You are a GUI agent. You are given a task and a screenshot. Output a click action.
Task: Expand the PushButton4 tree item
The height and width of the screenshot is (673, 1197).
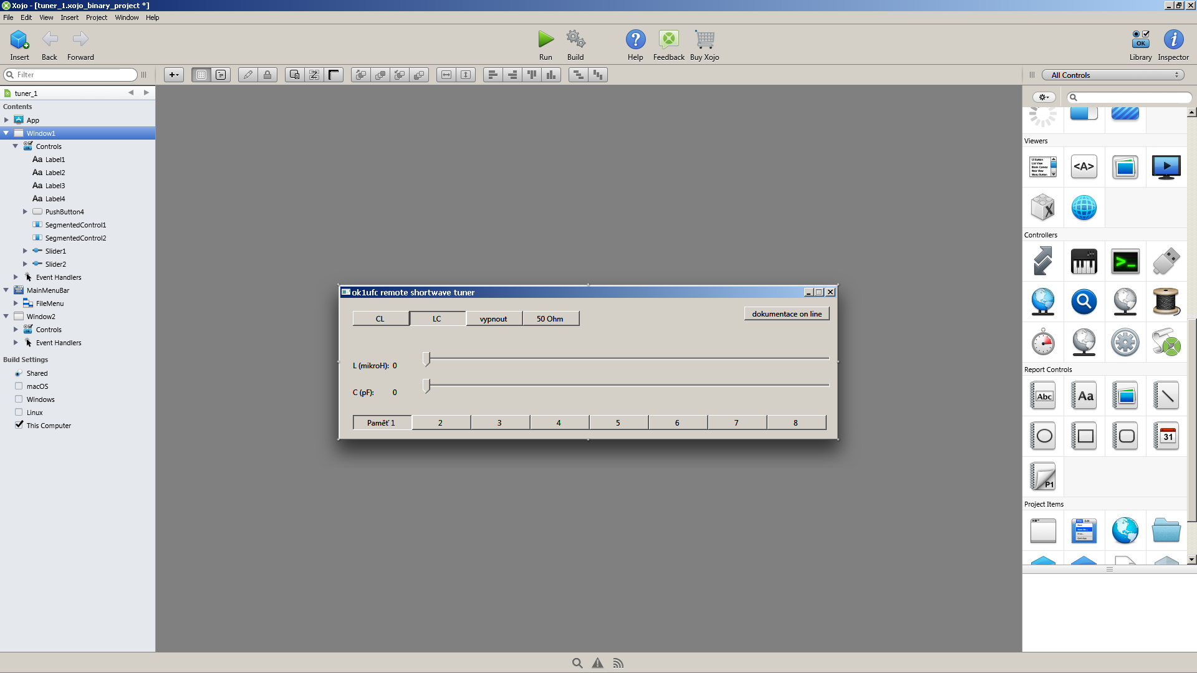click(25, 212)
